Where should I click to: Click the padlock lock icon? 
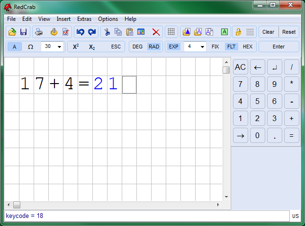(238, 32)
